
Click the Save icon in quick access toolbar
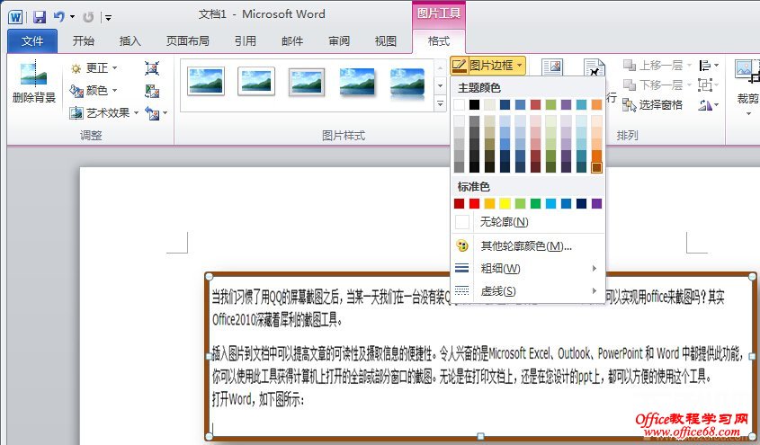tap(39, 15)
